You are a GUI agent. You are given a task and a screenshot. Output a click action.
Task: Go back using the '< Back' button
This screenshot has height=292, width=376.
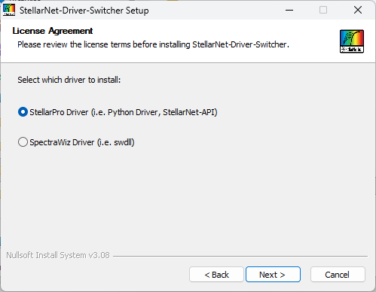click(216, 275)
